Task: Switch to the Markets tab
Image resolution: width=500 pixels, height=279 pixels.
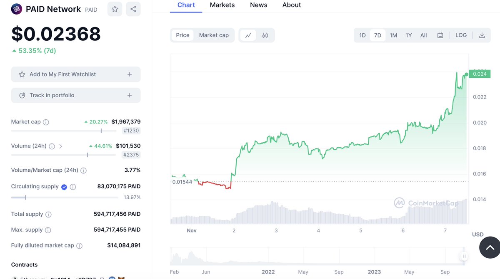Action: (x=222, y=5)
